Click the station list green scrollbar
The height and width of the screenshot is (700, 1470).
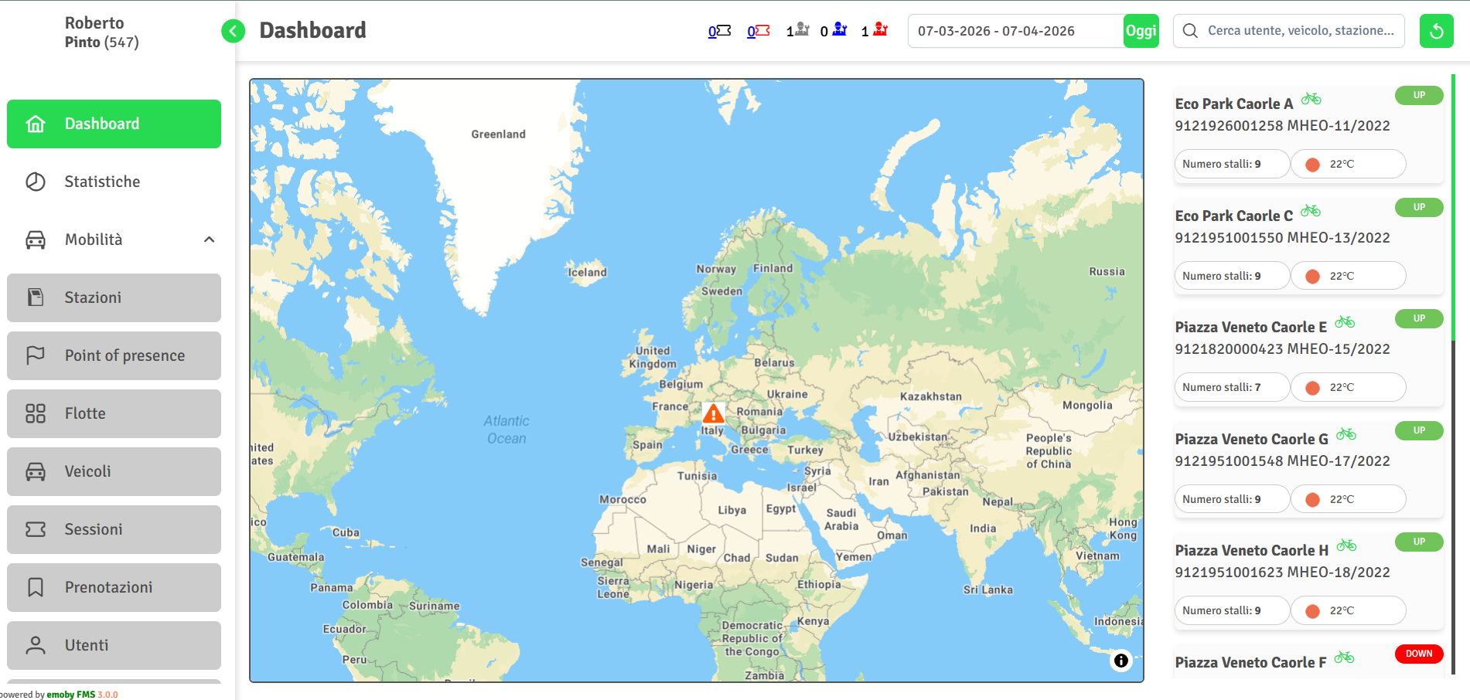pyautogui.click(x=1454, y=207)
